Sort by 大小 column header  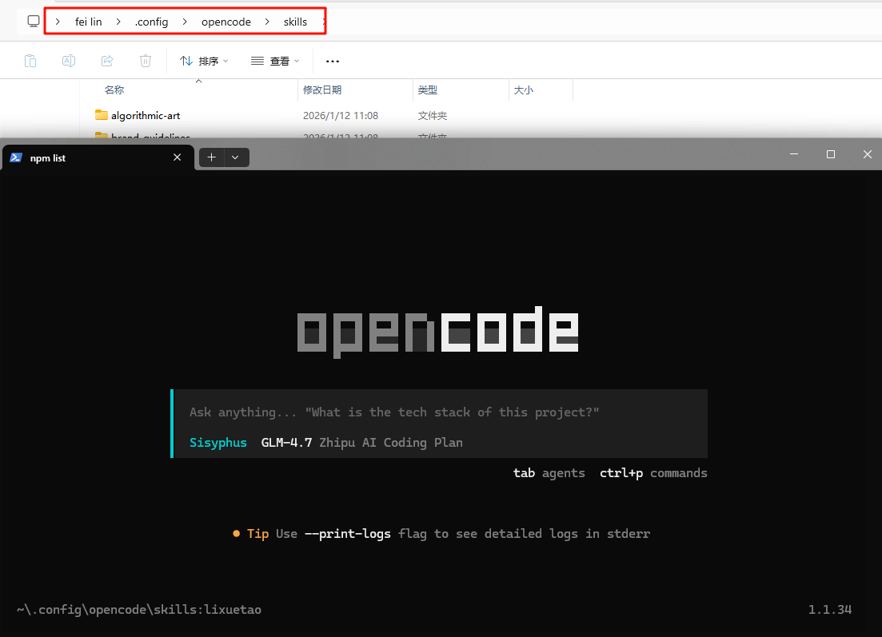(524, 90)
